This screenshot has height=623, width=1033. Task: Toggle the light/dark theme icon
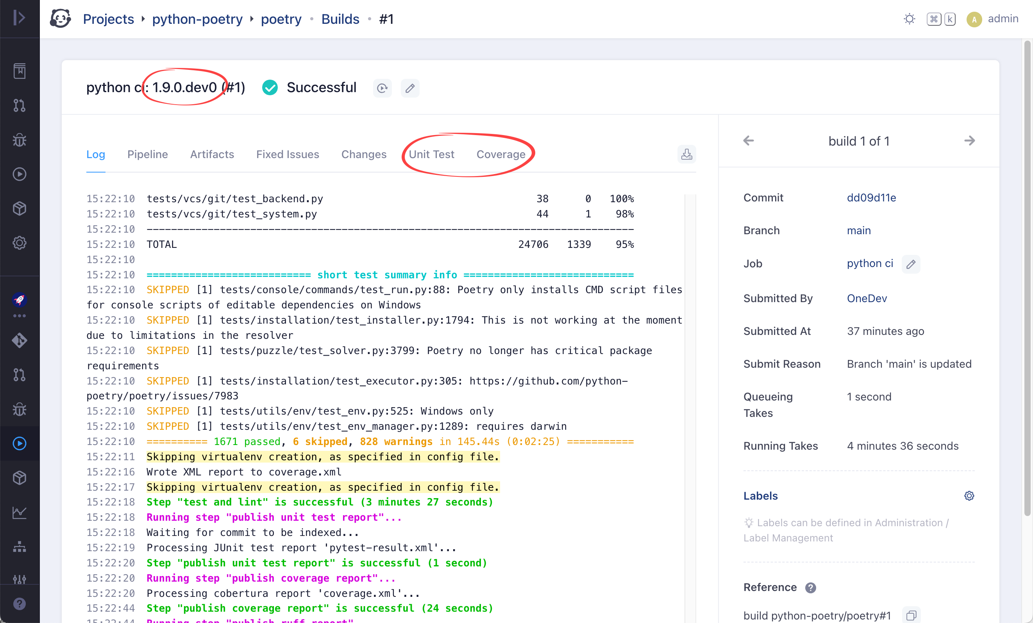tap(909, 19)
